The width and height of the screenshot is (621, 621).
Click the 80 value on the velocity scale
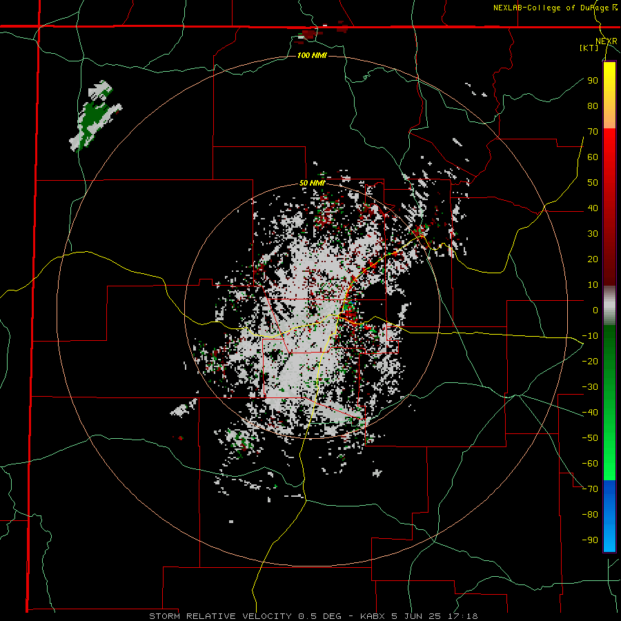(593, 106)
